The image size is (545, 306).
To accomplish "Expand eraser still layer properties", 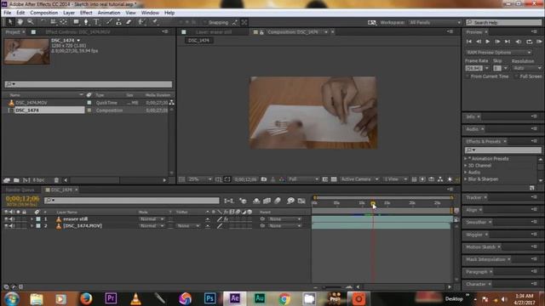I will tap(32, 219).
